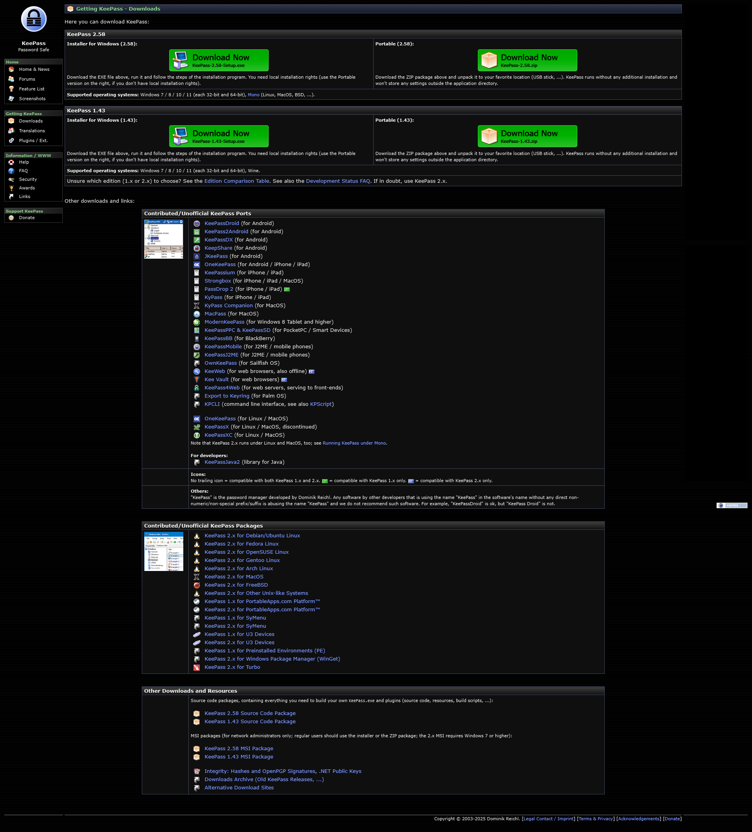Click the KeePass 2.58 Source Code package icon

[197, 713]
